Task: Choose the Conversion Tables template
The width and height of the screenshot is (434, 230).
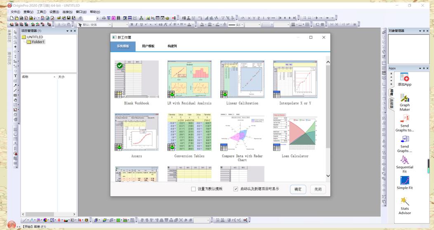Action: click(x=189, y=132)
